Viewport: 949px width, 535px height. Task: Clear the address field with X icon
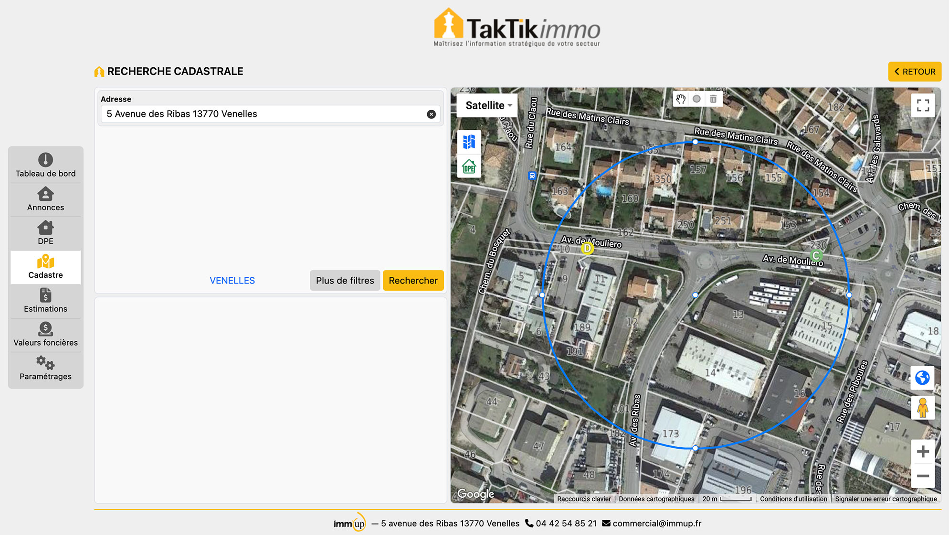click(431, 114)
